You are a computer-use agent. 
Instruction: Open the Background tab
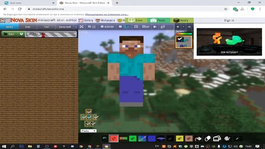coord(65,27)
